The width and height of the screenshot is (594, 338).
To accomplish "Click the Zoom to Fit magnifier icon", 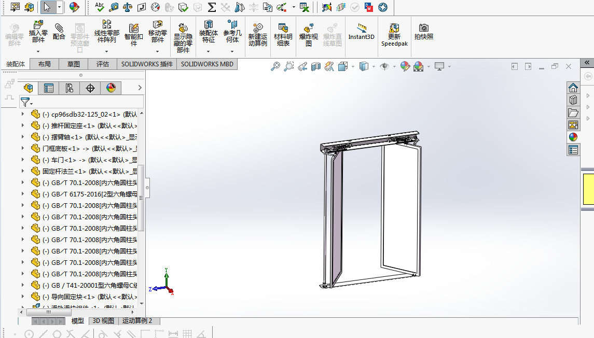I will coord(275,67).
